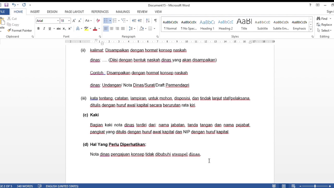Check proofing errors icon in status bar

click(40, 186)
